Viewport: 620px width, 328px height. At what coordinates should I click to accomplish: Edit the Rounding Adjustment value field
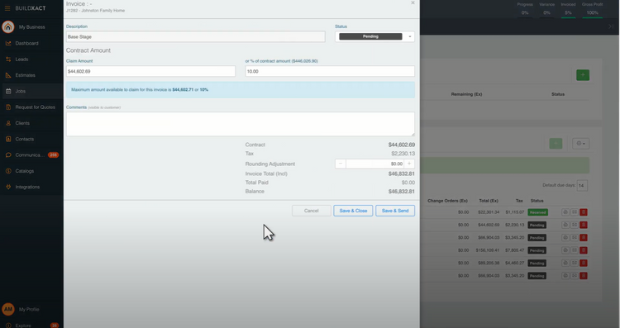374,164
